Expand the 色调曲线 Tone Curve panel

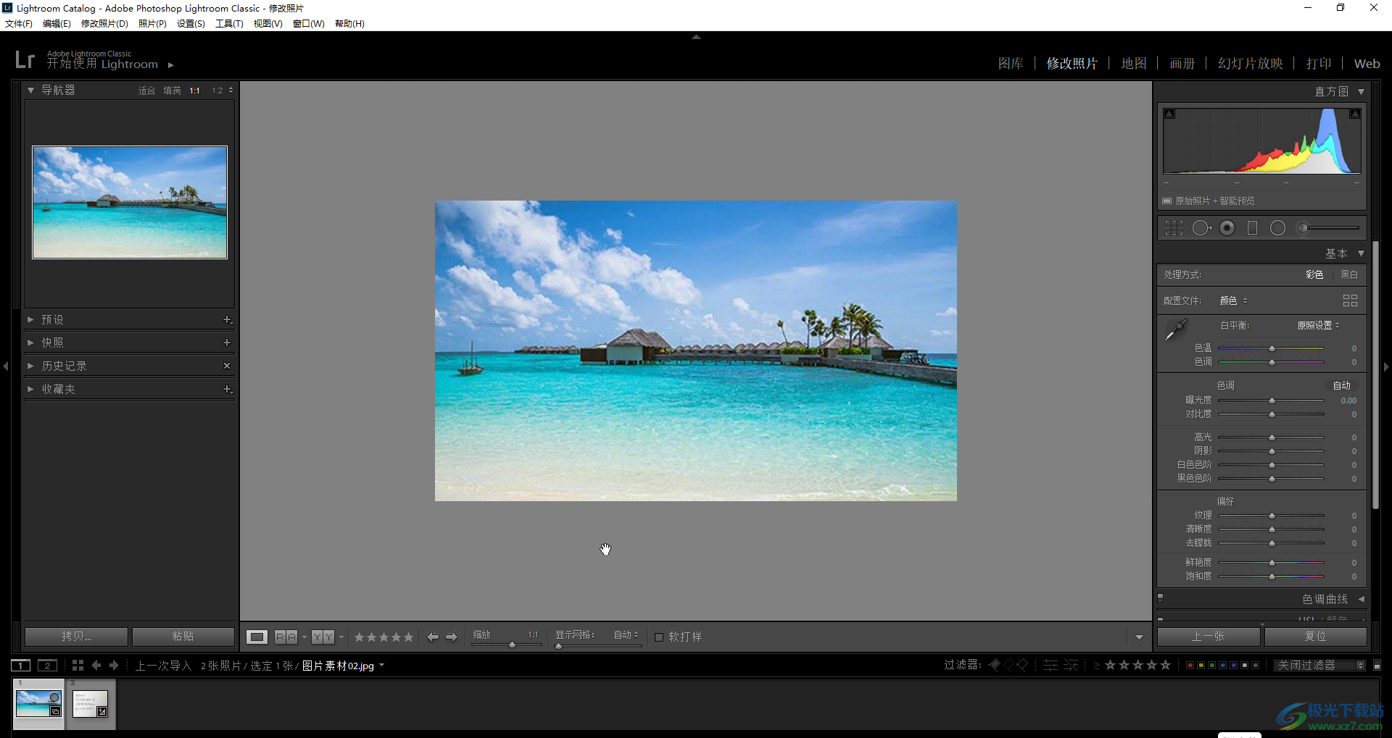click(1361, 599)
